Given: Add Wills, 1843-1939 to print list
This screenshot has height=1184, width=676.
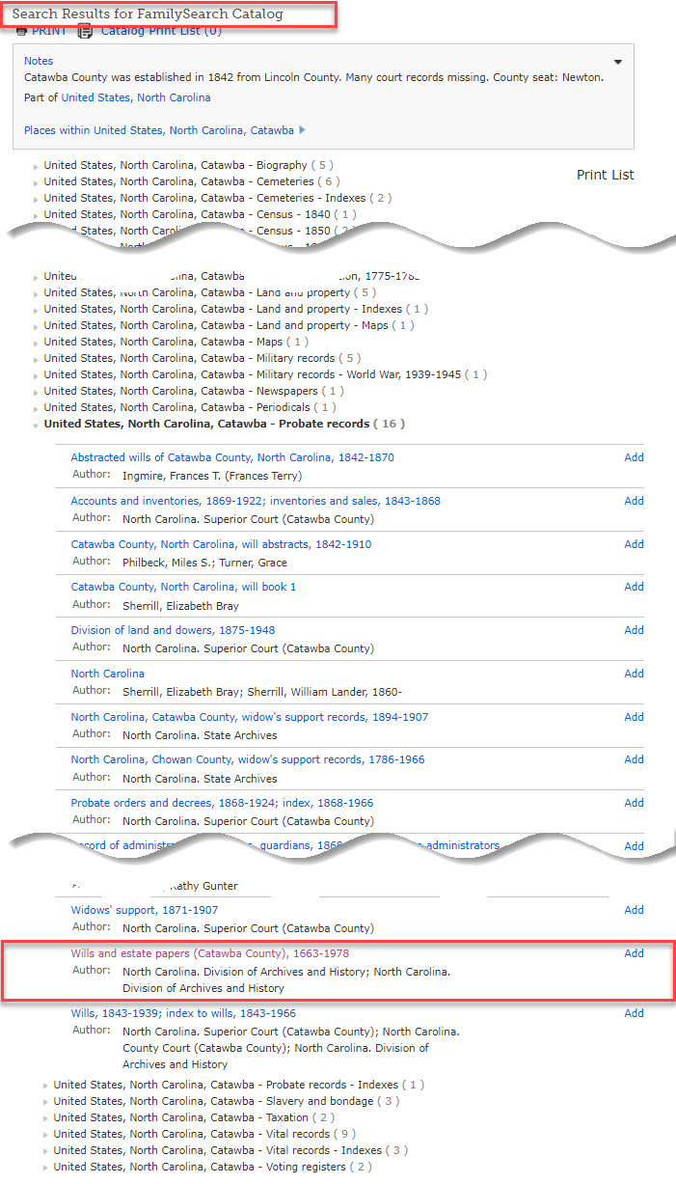Looking at the screenshot, I should point(634,1013).
